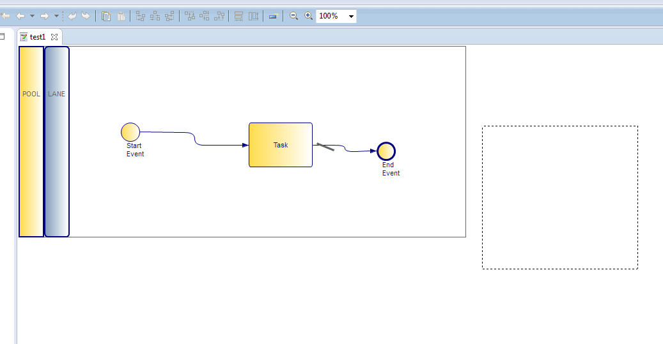Open the zoom percentage dropdown
663x344 pixels.
point(351,16)
